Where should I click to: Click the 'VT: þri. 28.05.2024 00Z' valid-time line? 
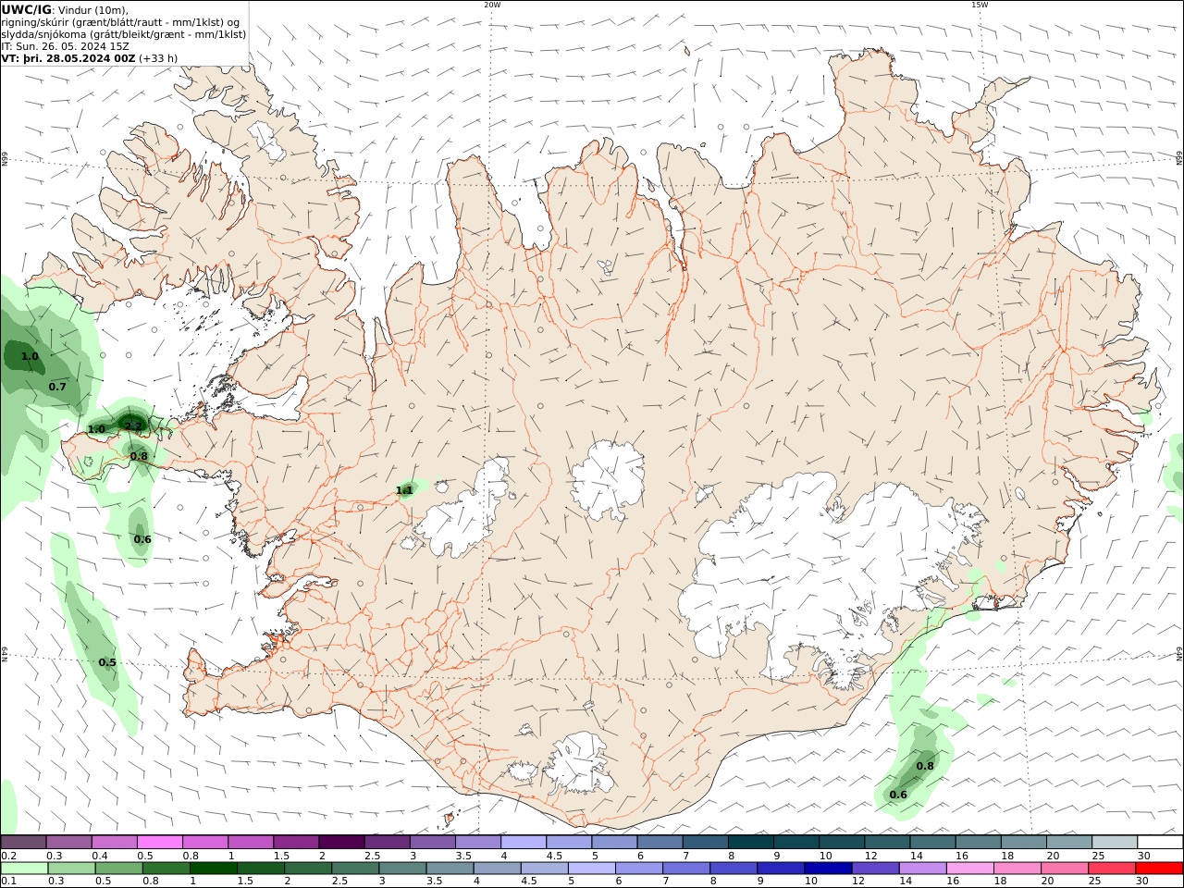tap(68, 58)
